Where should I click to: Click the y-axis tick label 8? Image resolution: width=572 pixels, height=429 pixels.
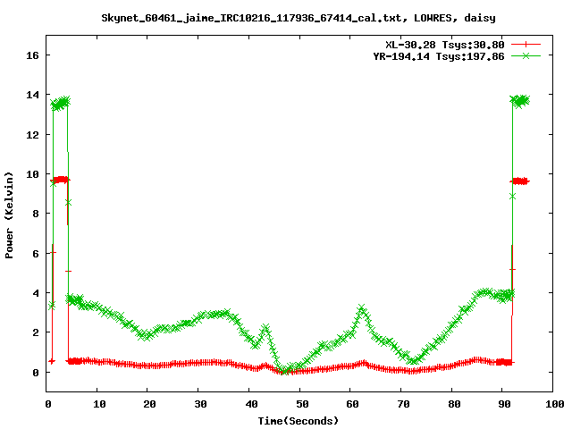pyautogui.click(x=36, y=214)
